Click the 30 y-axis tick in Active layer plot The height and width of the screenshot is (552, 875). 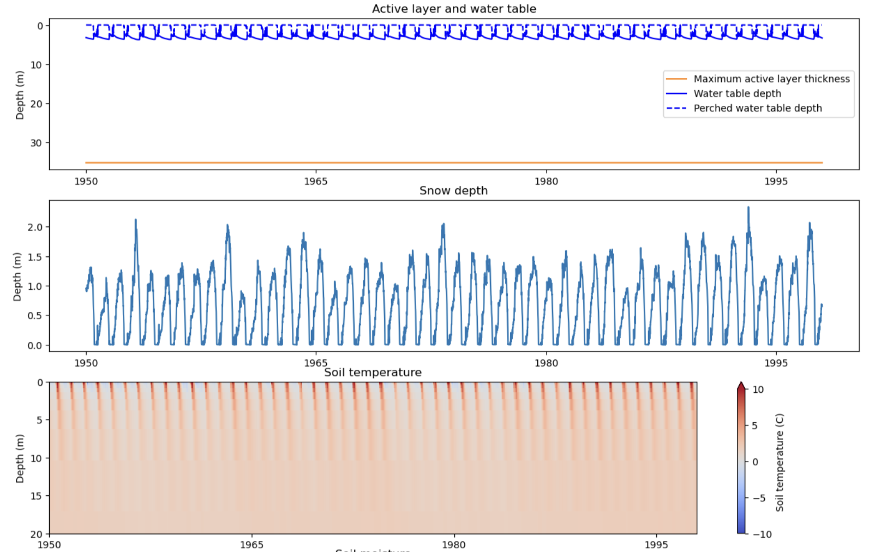36,143
